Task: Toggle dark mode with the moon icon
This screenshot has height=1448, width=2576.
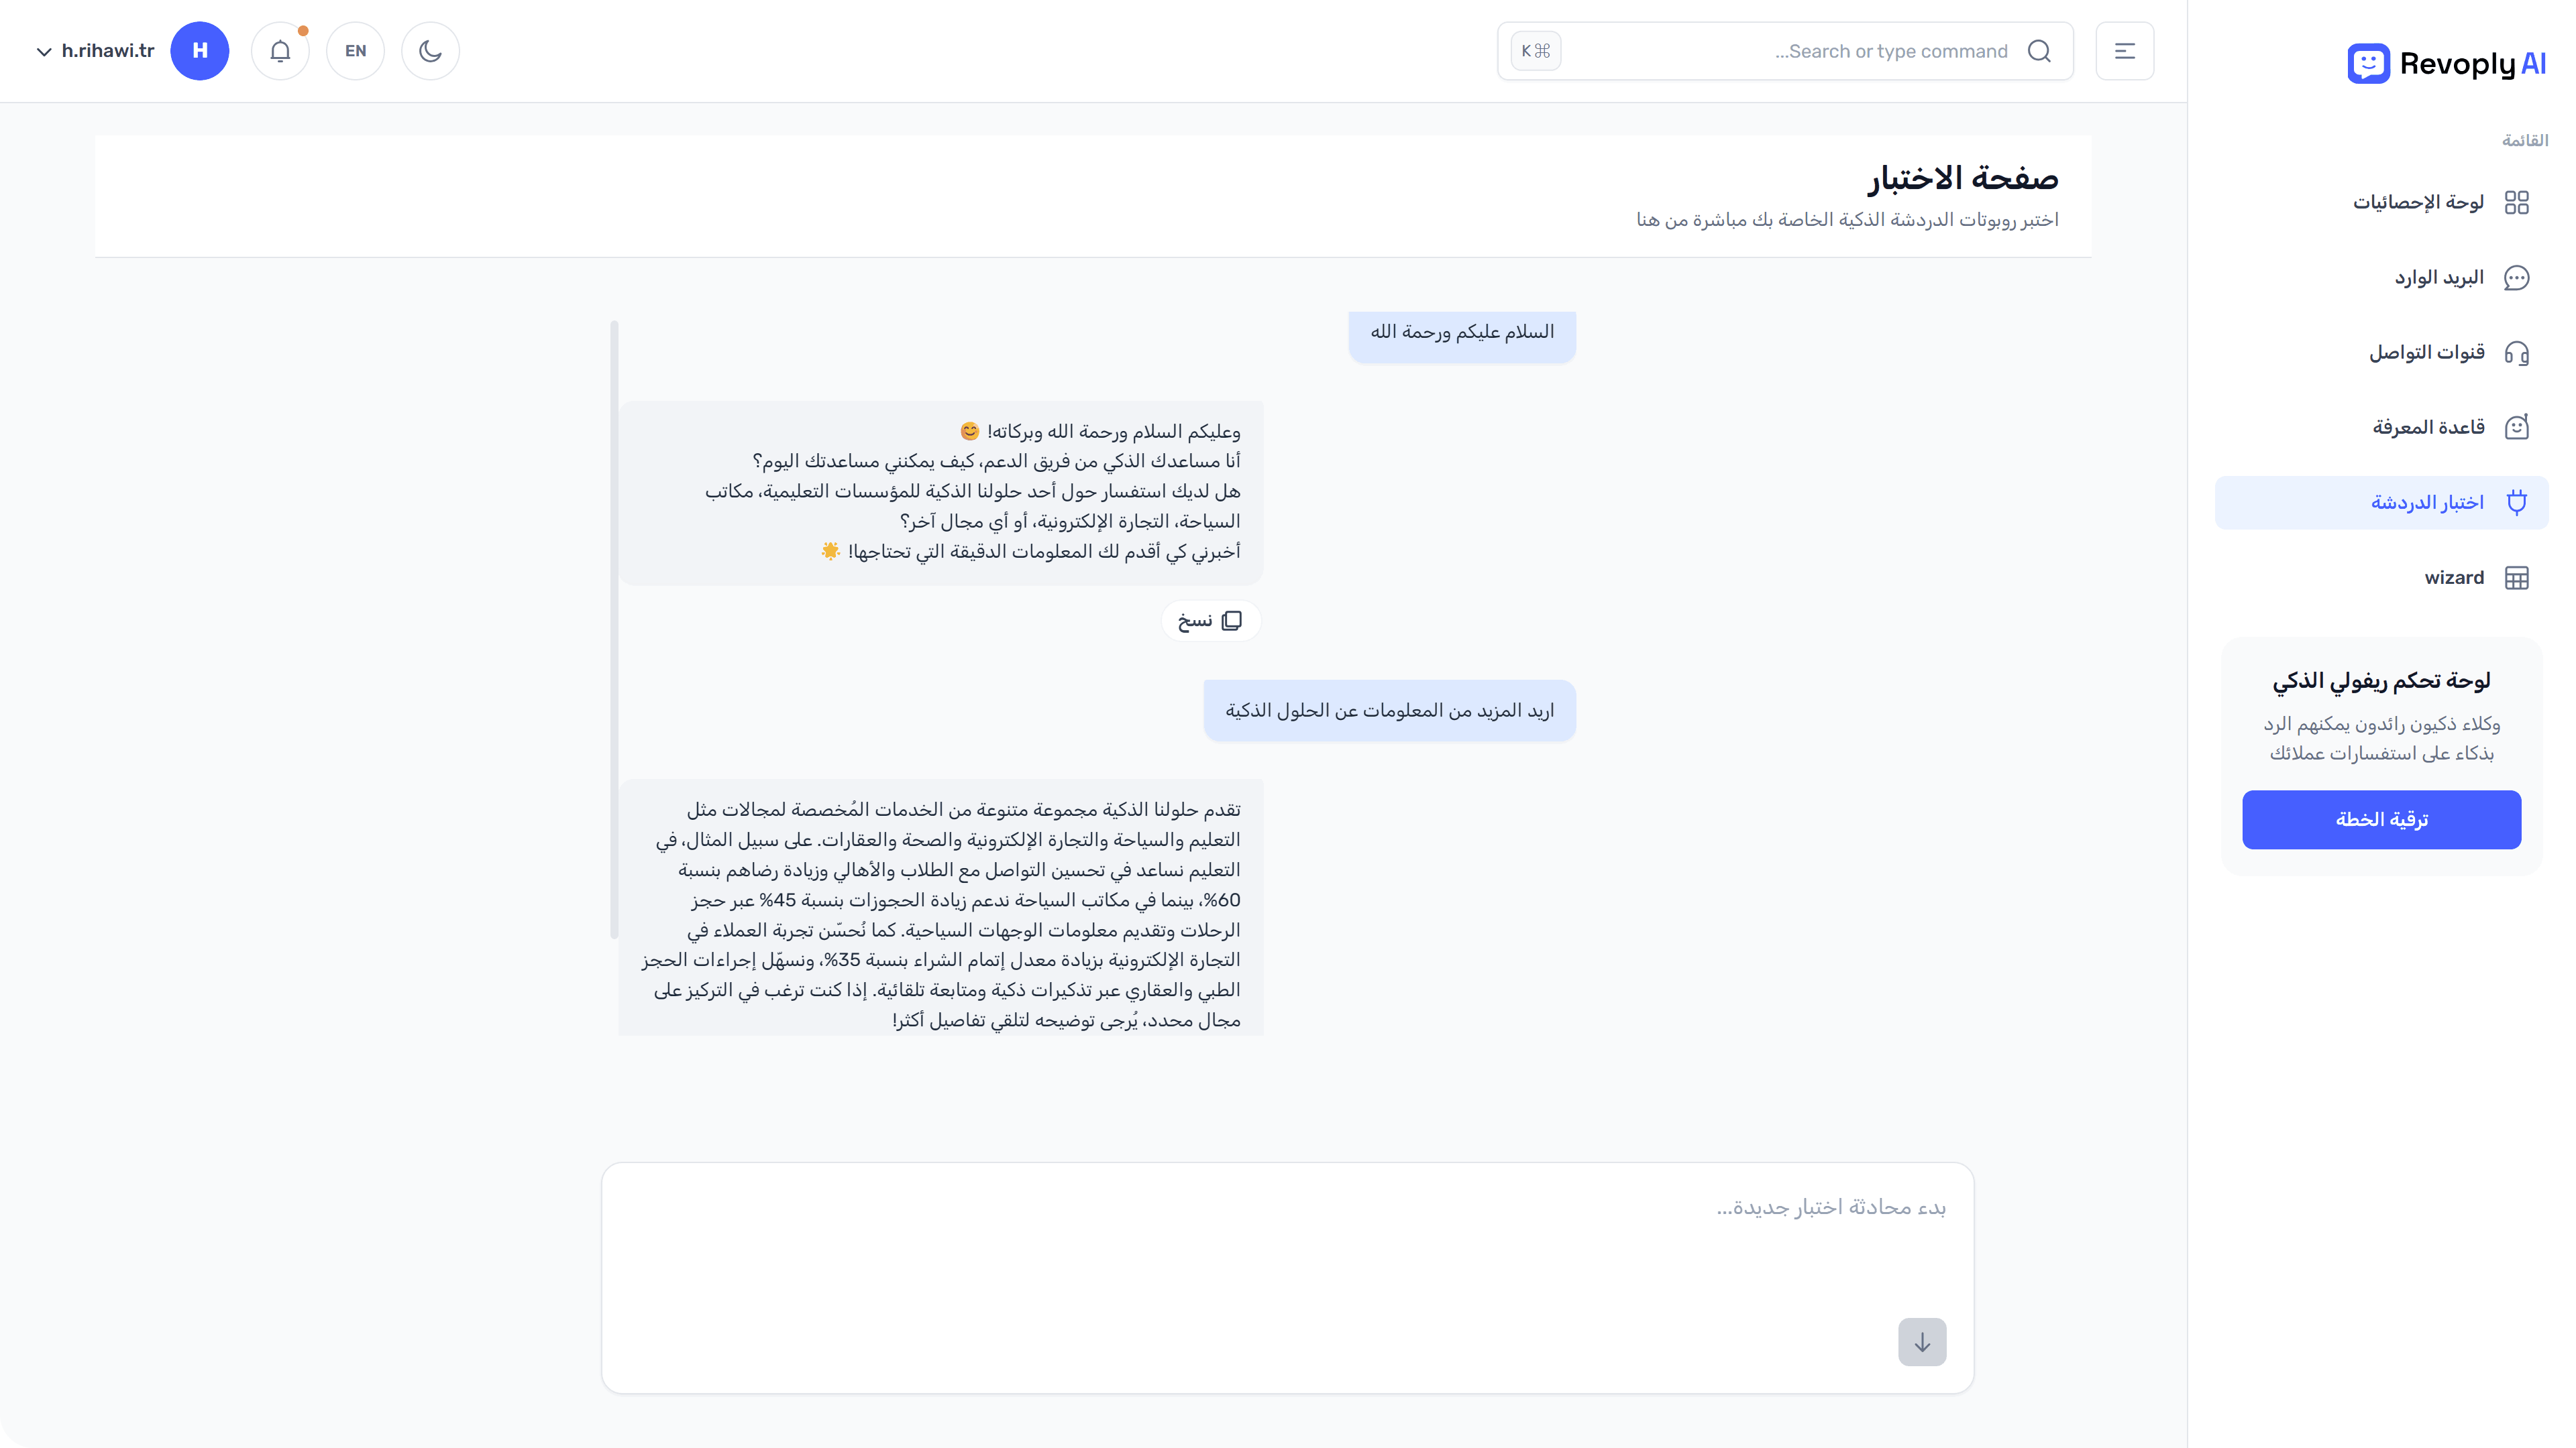Action: tap(430, 50)
